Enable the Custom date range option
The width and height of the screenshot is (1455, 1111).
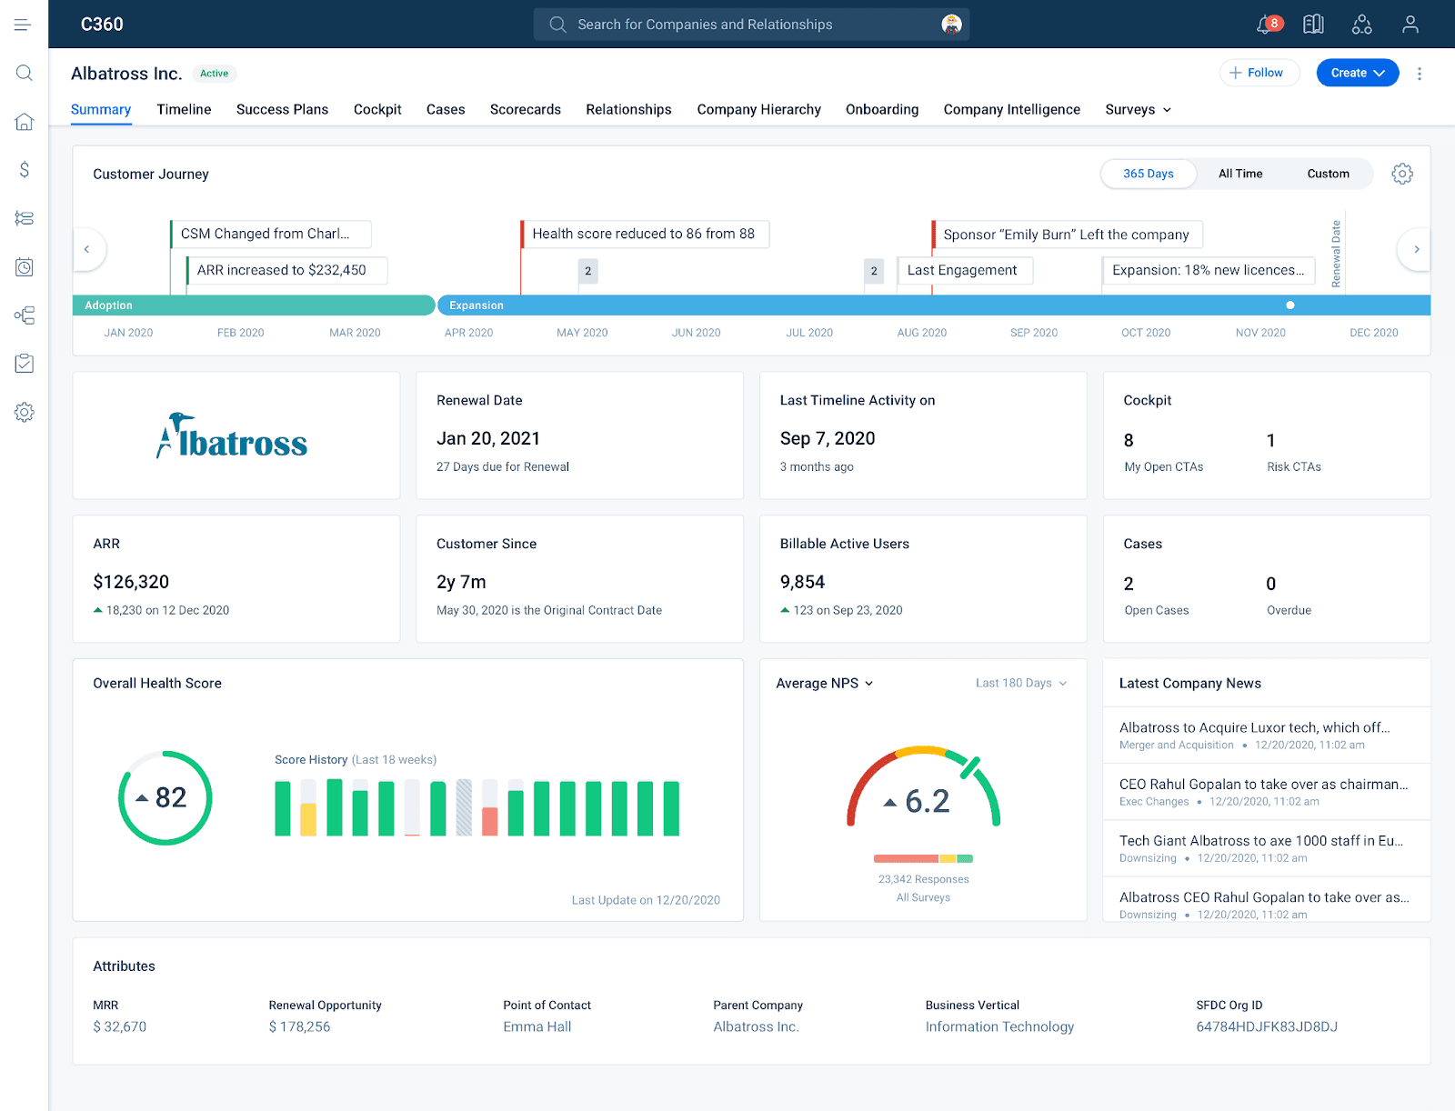[1328, 173]
